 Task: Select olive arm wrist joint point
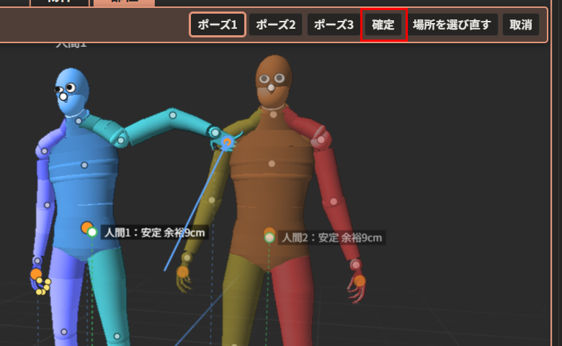(187, 258)
